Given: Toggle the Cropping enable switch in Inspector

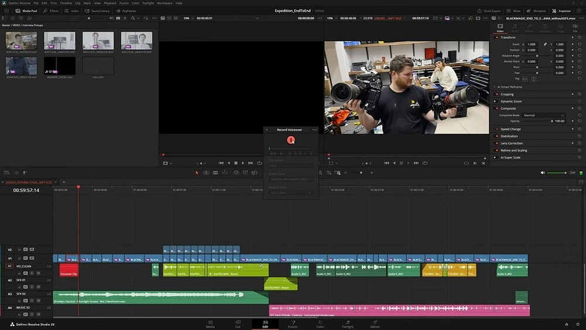Looking at the screenshot, I should click(x=496, y=94).
